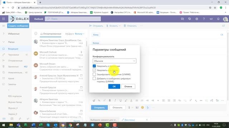Click the blue Отправить button below the editor
This screenshot has width=229, height=128.
pyautogui.click(x=99, y=107)
